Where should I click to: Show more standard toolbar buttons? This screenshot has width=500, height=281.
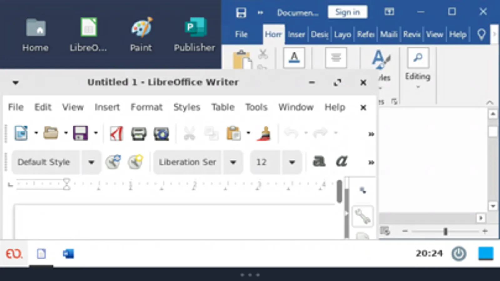pos(371,134)
